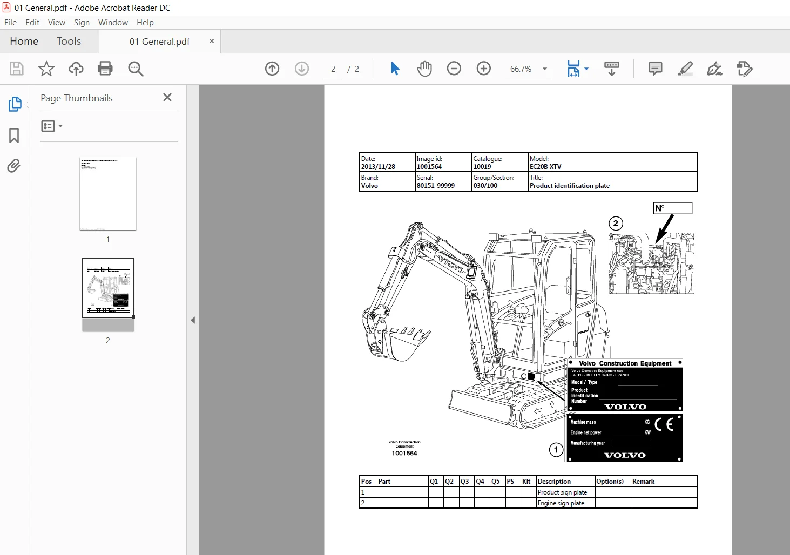Activate the Hand pan tool
The height and width of the screenshot is (555, 790).
(424, 69)
